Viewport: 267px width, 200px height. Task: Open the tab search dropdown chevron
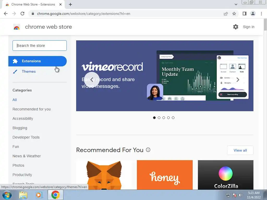pos(236,4)
